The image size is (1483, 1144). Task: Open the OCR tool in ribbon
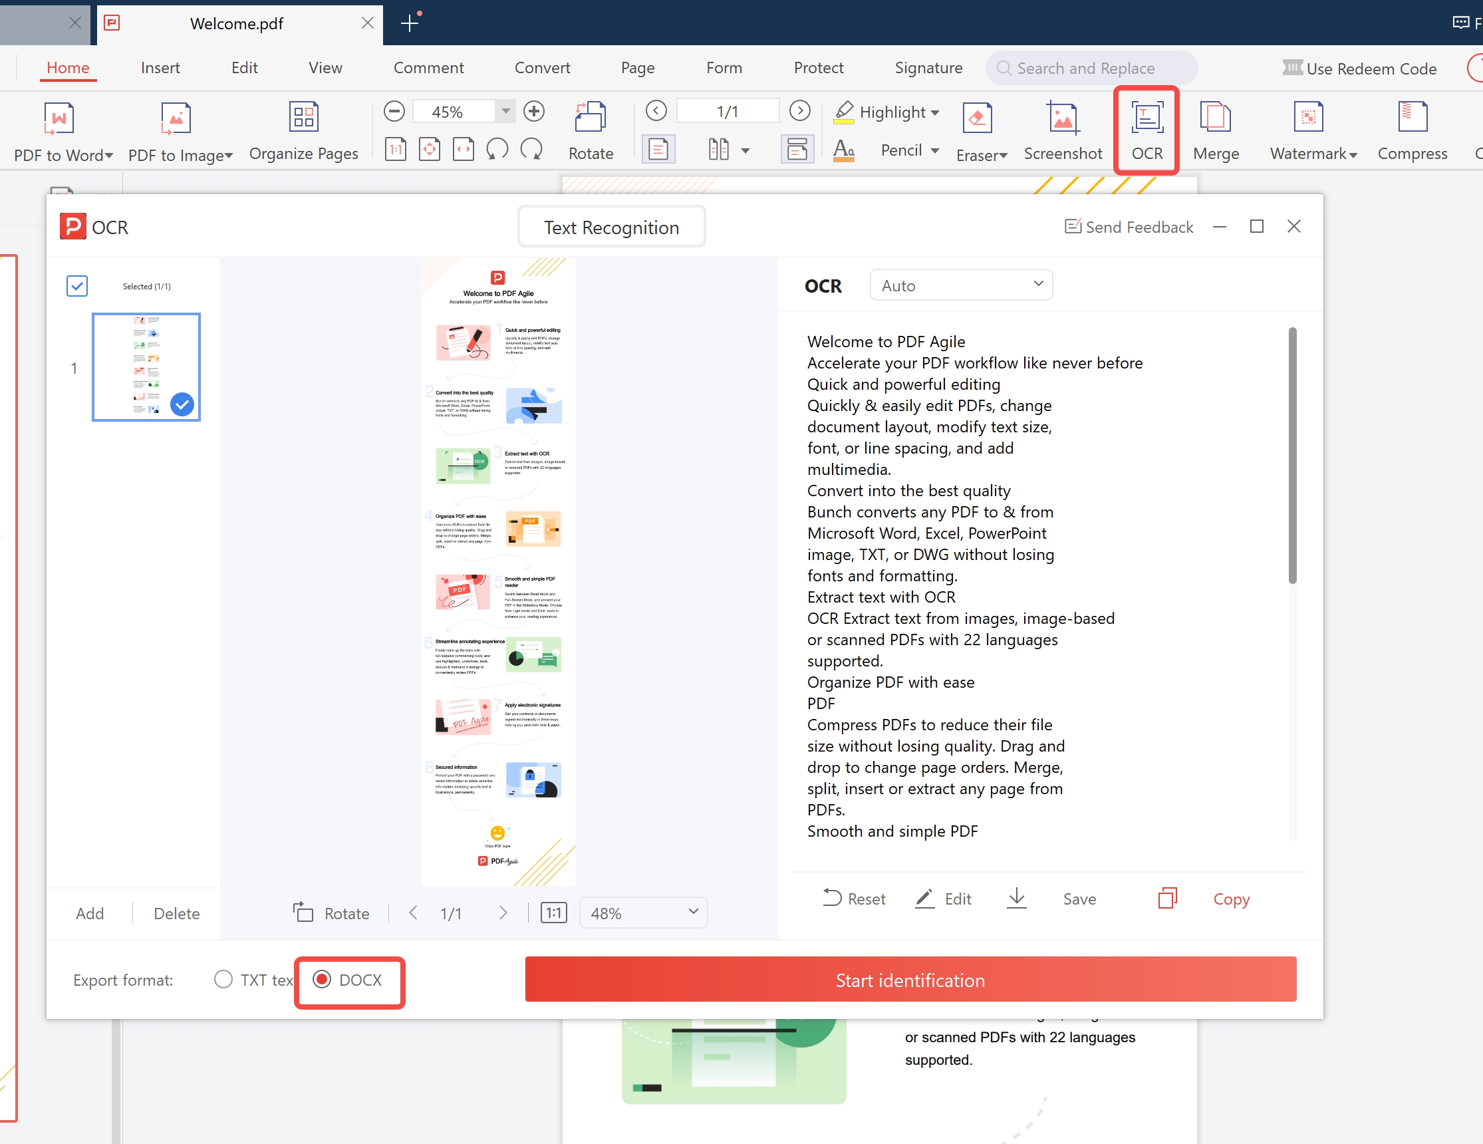1147,131
